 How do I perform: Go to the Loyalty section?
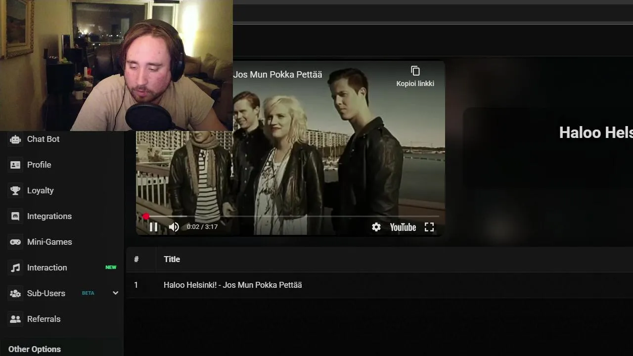click(x=40, y=190)
